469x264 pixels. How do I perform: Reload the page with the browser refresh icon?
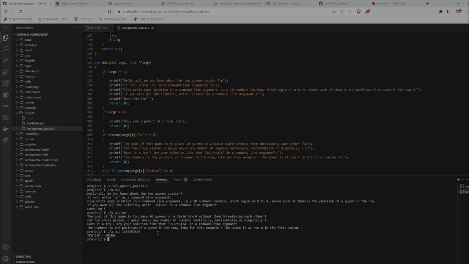(x=20, y=11)
